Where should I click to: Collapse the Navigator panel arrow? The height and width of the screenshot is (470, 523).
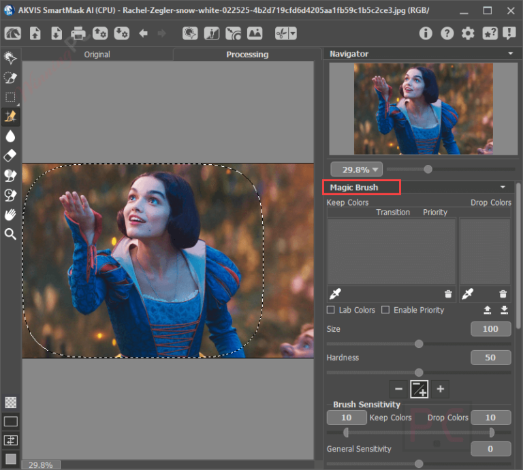click(x=510, y=53)
